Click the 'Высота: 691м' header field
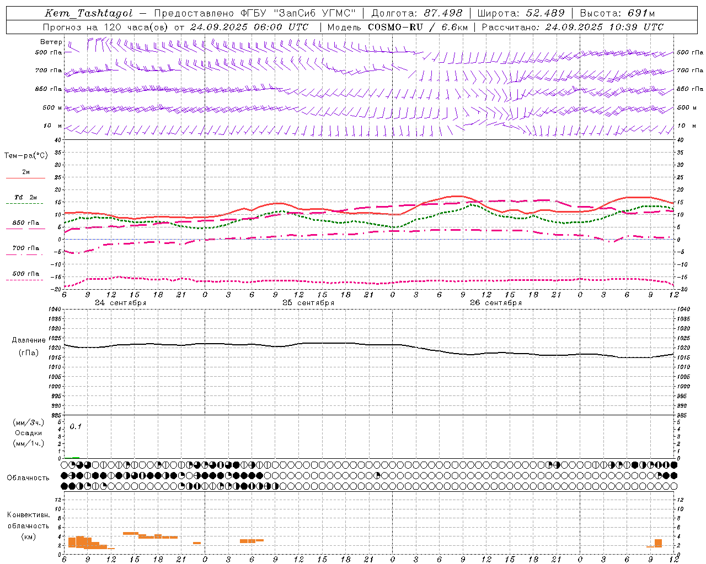This screenshot has width=706, height=564. [x=618, y=13]
